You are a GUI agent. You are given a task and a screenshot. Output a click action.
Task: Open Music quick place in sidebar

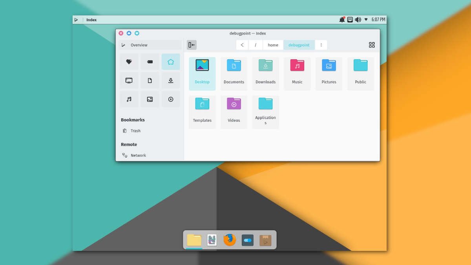(x=129, y=99)
